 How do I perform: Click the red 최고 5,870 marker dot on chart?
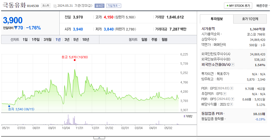tap(75, 60)
